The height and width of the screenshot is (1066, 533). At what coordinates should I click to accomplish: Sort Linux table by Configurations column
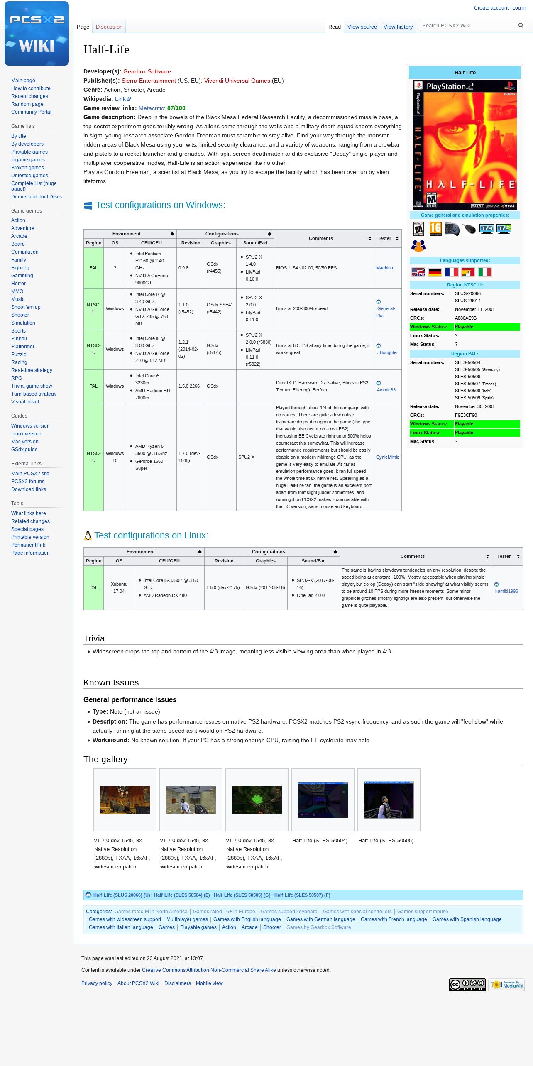[272, 552]
